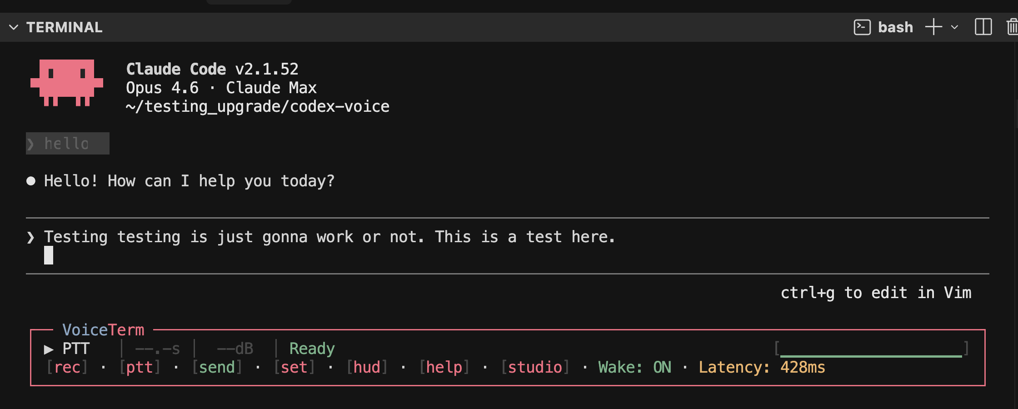The image size is (1018, 409).
Task: Collapse the TERMINAL panel chevron
Action: point(14,27)
